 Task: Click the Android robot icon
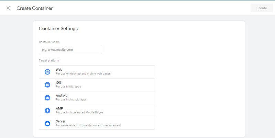(47, 98)
